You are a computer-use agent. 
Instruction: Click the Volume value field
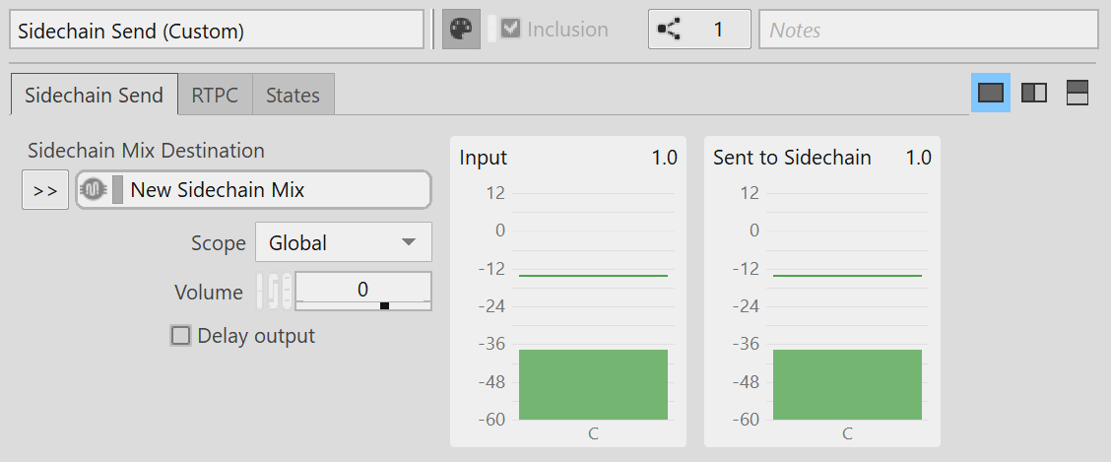(362, 288)
